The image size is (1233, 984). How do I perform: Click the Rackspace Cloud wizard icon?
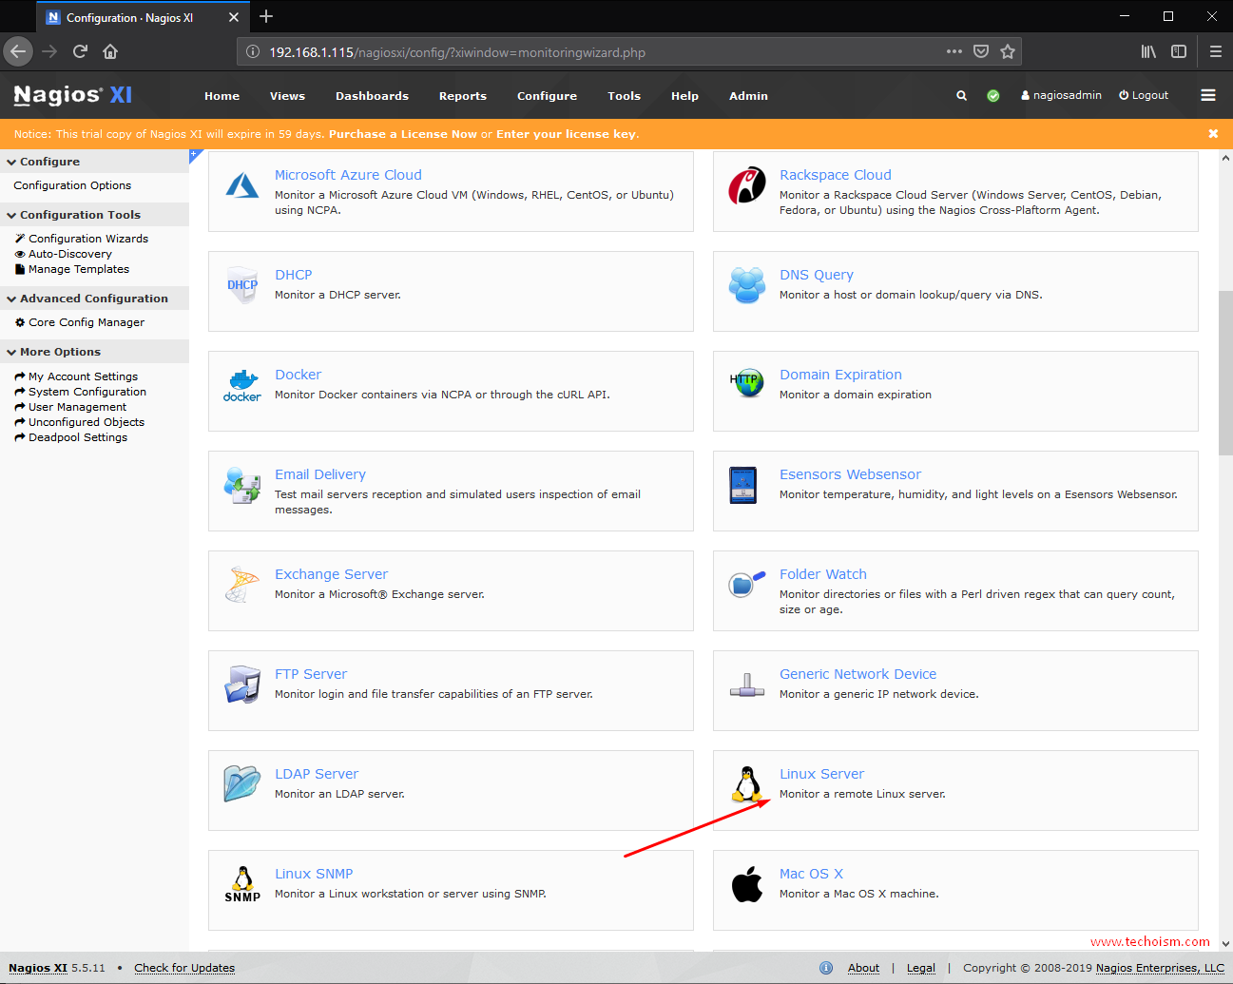click(747, 184)
